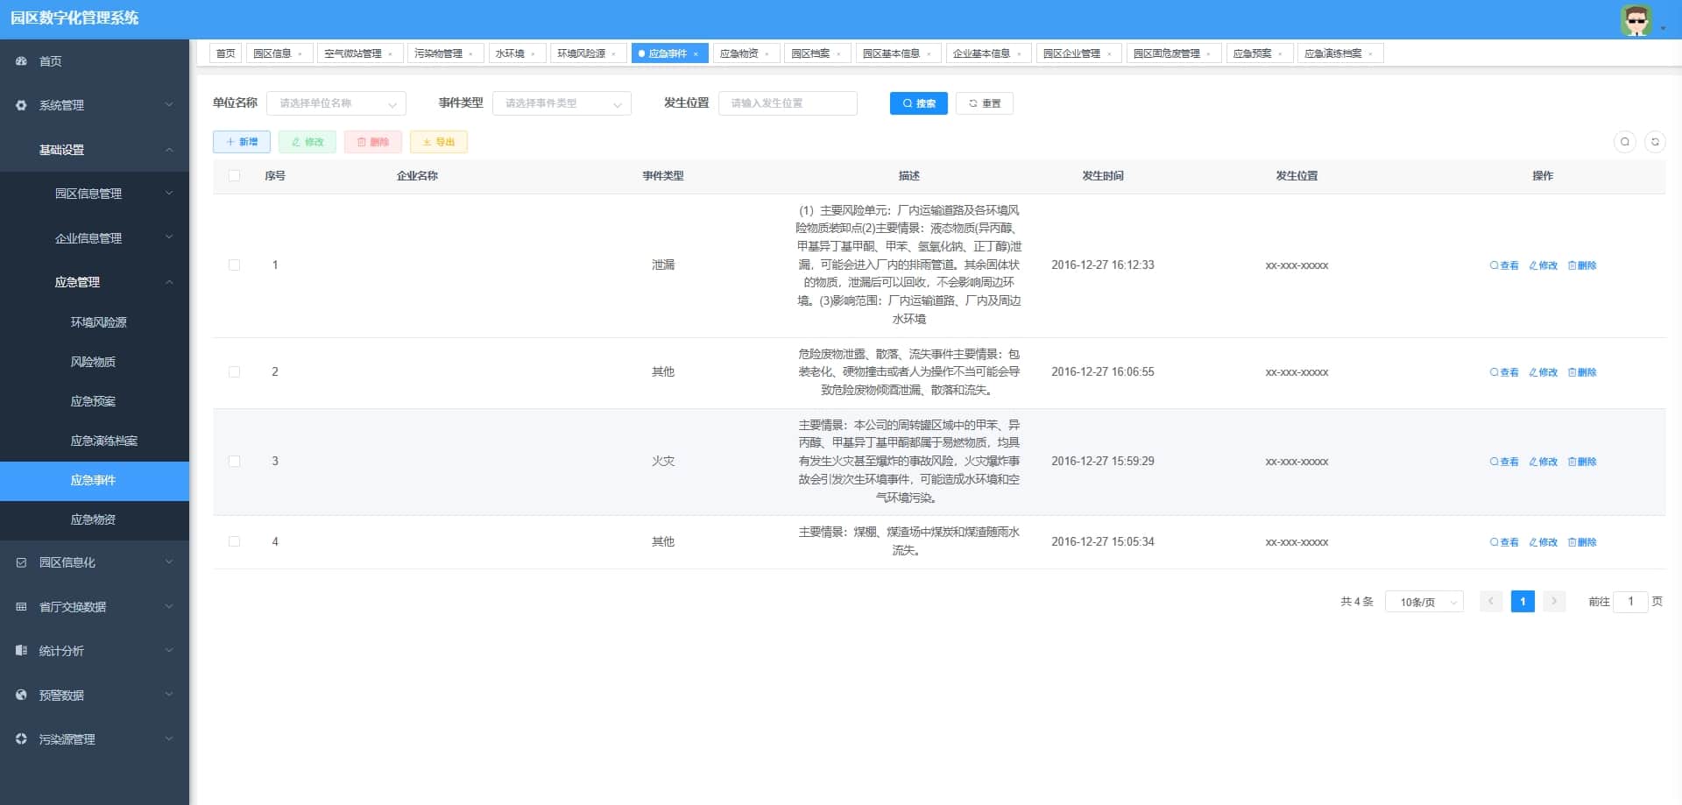Close the 园区信息 tab
1682x805 pixels.
point(300,53)
